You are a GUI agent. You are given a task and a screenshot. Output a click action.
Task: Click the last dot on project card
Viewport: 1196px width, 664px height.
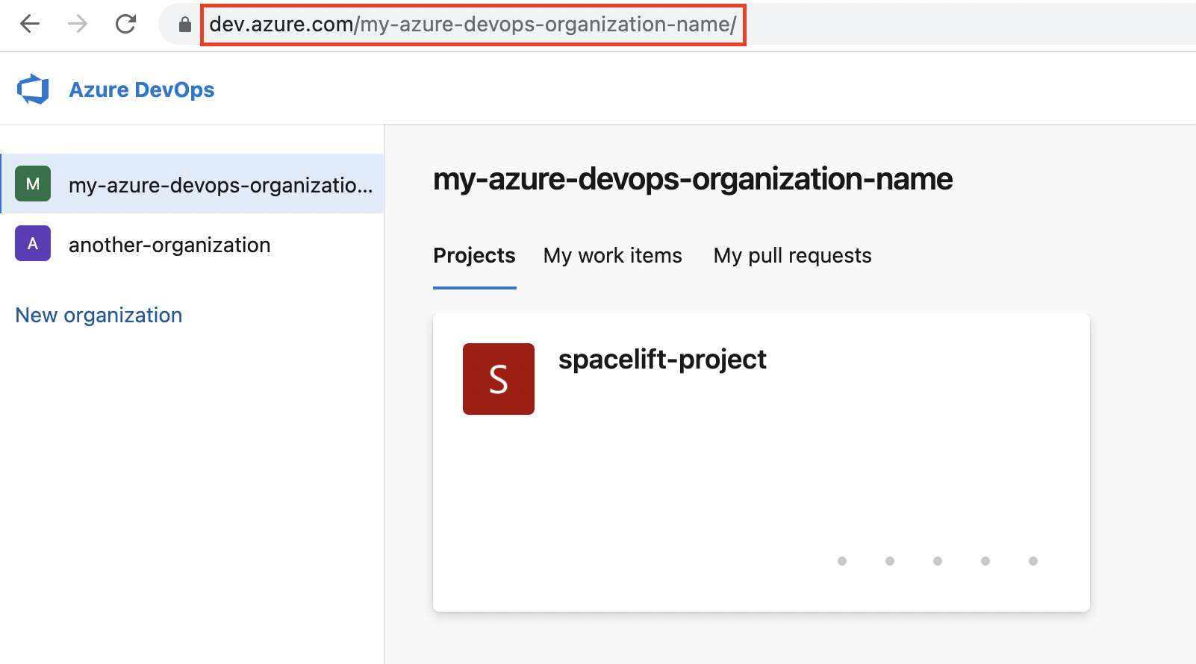tap(1033, 561)
